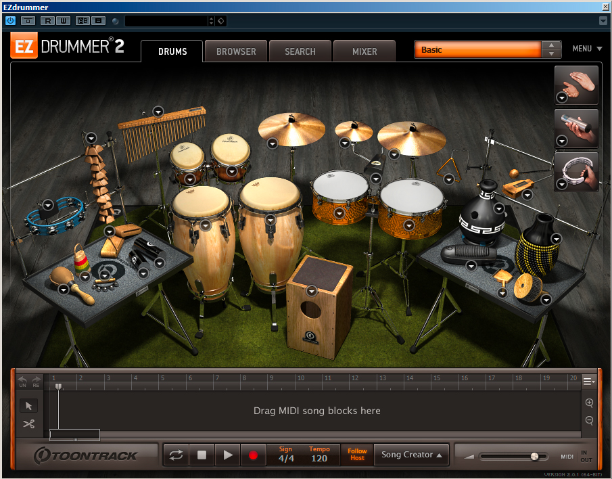Click the maraca on left table
Image resolution: width=612 pixels, height=479 pixels.
70,285
